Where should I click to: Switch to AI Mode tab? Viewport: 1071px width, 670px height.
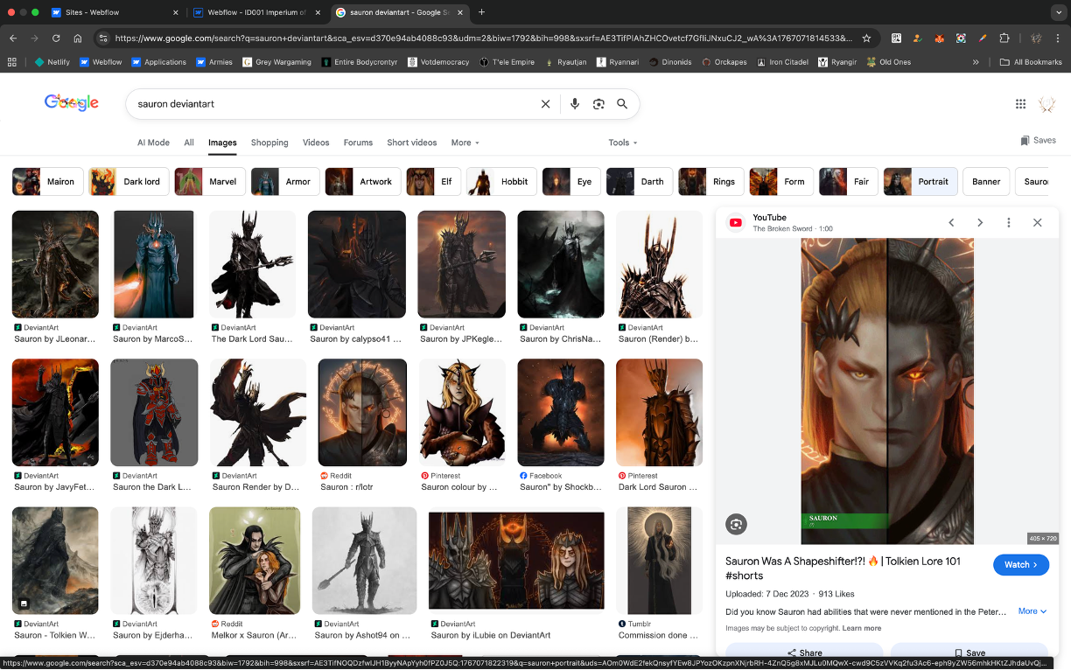coord(153,143)
